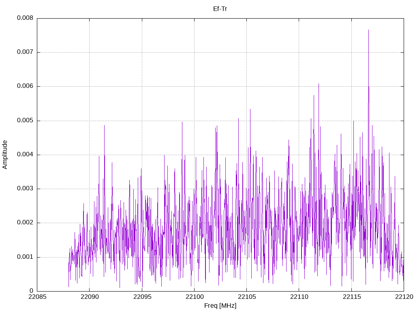Click the 22100 x-axis tick label
Screen dimensions: 415x311
point(194,297)
